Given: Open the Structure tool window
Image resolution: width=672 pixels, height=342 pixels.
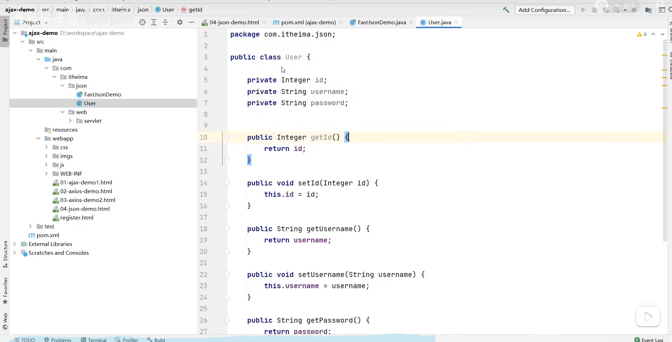Looking at the screenshot, I should click(x=5, y=254).
